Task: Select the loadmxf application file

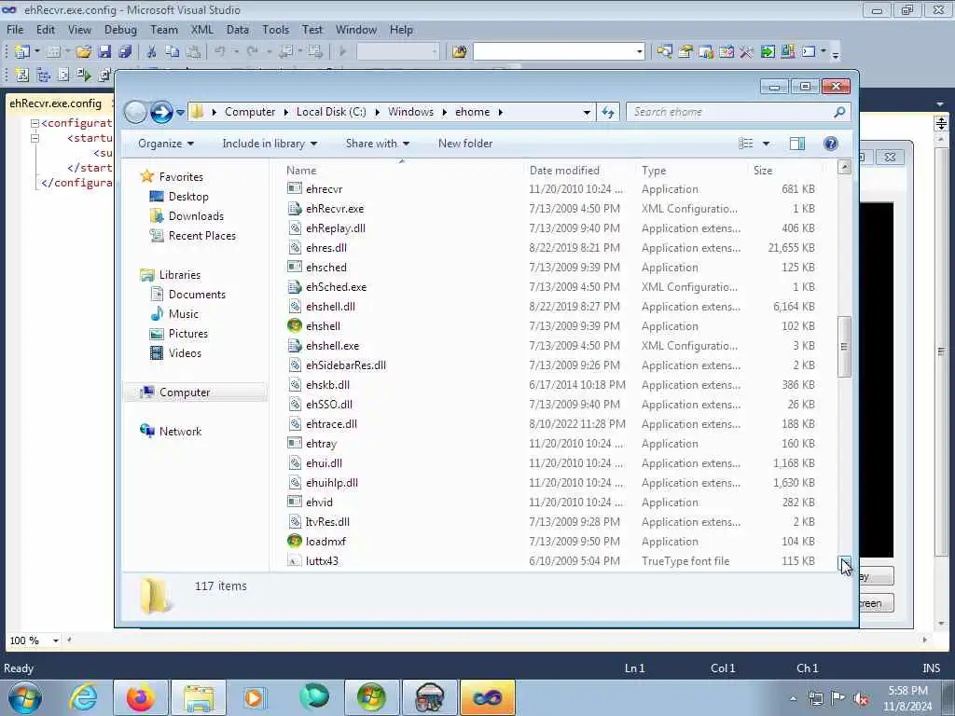Action: coord(552,542)
